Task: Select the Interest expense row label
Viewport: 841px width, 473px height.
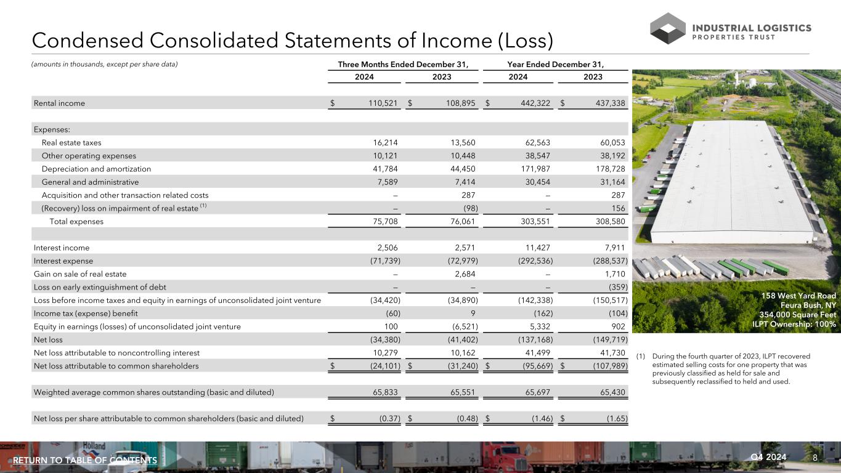Action: pos(62,261)
